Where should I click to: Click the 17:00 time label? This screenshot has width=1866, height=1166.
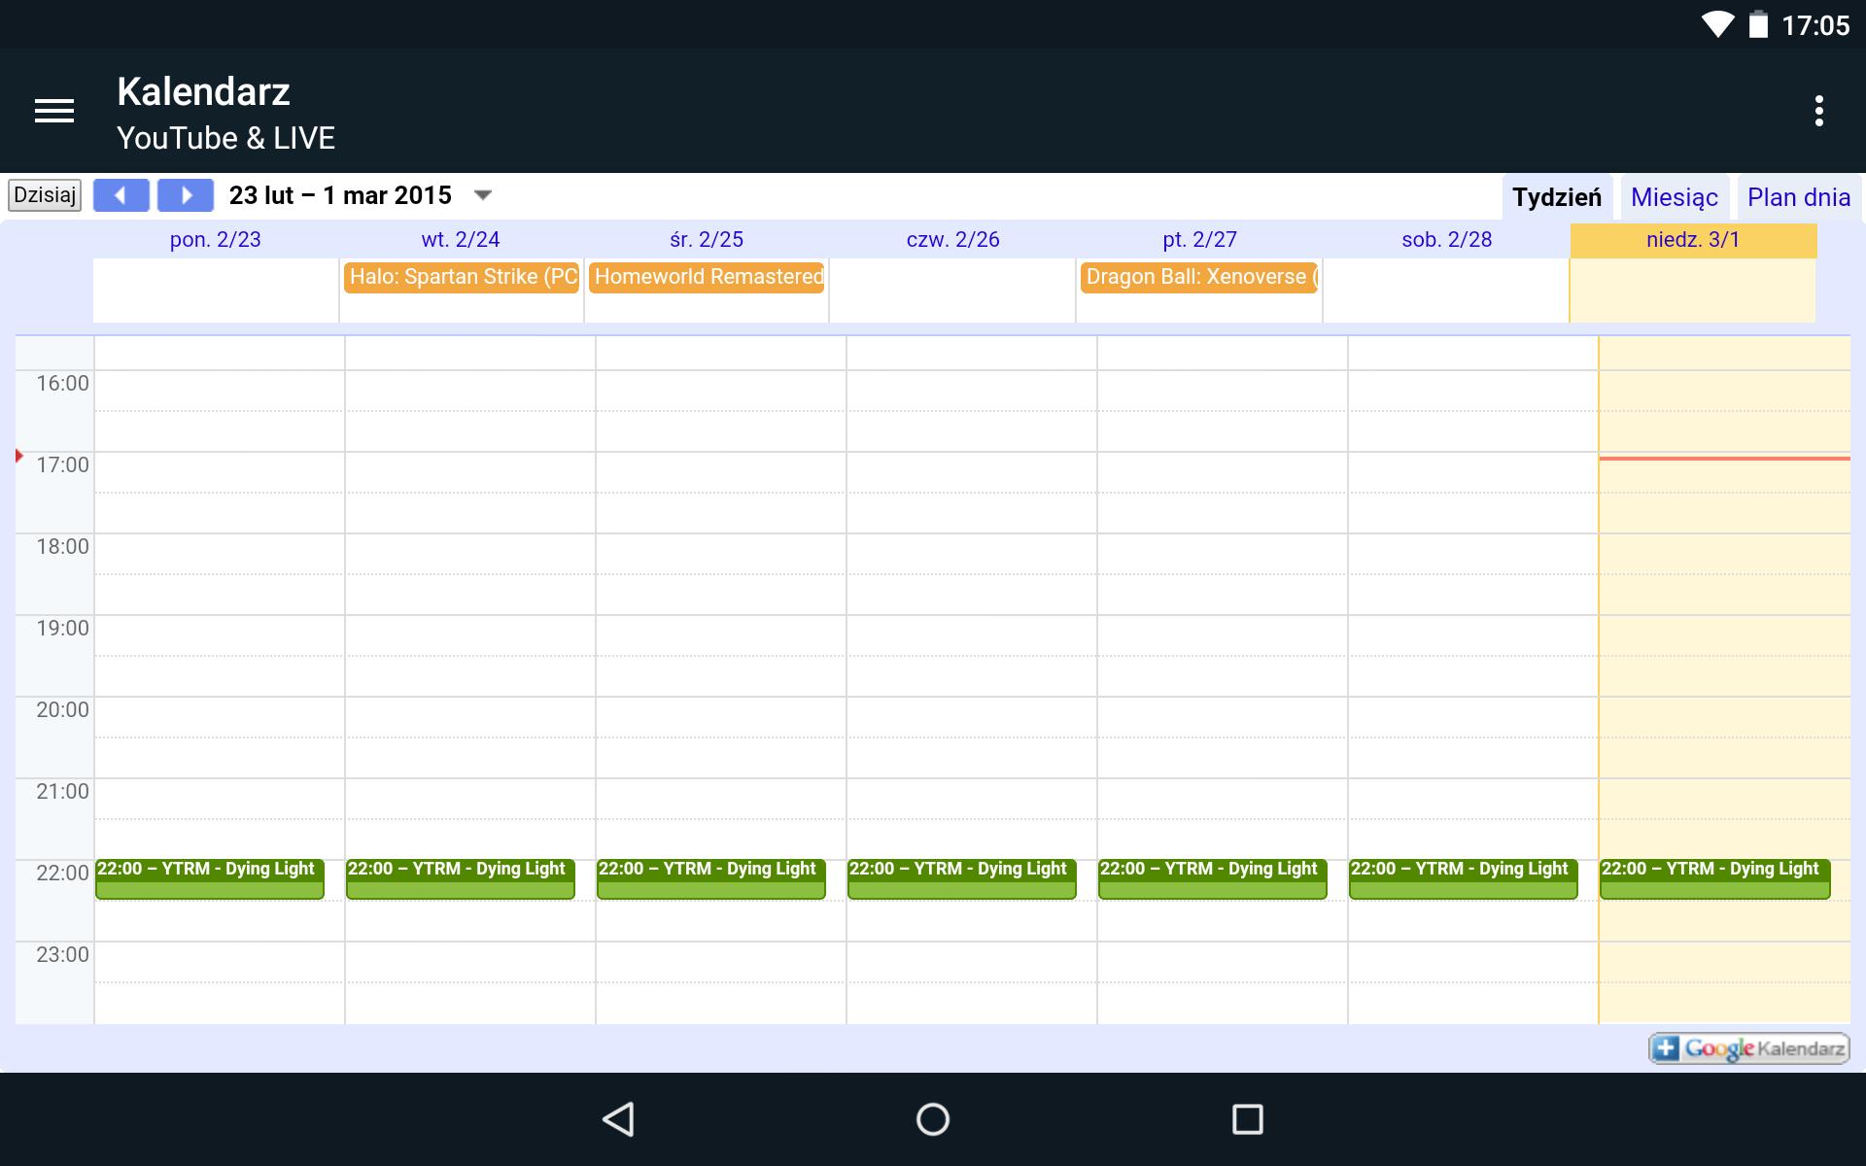pos(62,465)
